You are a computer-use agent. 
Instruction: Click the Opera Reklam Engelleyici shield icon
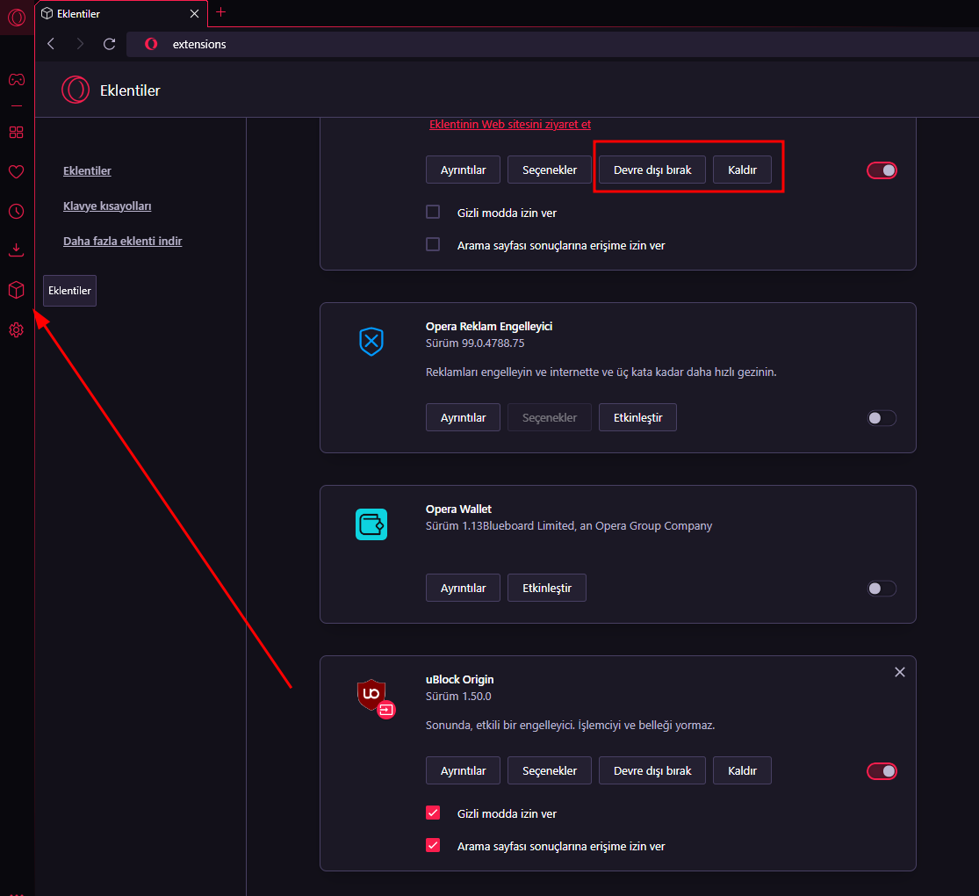coord(371,342)
